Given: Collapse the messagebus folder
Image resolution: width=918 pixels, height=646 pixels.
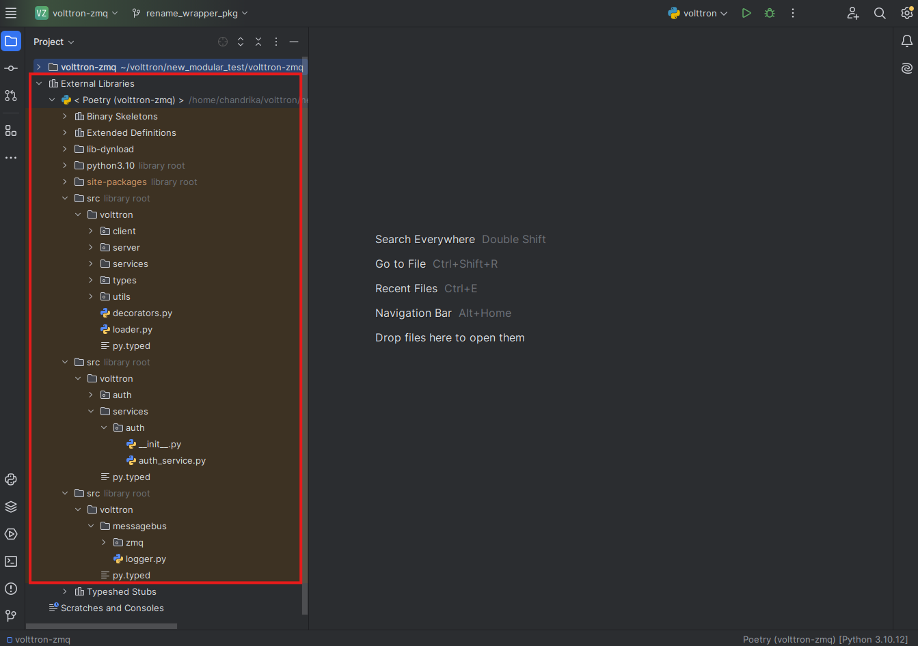Looking at the screenshot, I should point(91,526).
